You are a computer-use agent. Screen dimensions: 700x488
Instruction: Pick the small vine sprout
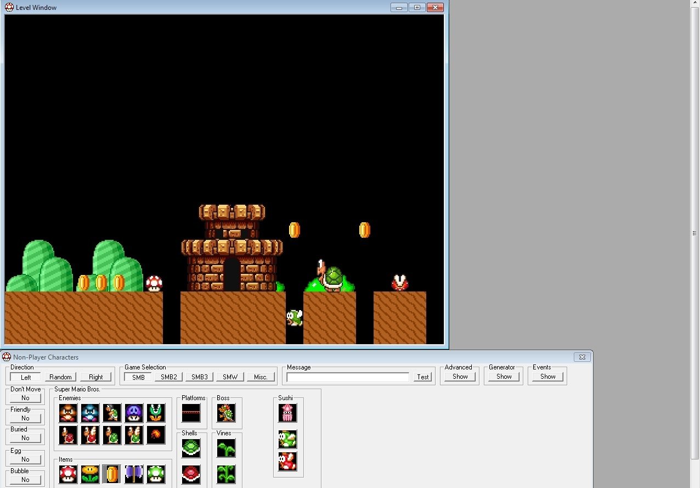[x=226, y=448]
